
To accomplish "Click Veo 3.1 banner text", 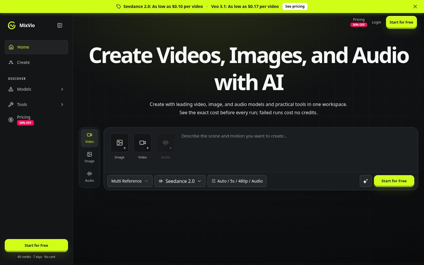I will (245, 6).
